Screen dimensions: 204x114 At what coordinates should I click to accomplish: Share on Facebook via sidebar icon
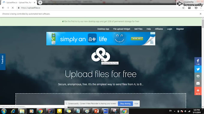click(x=198, y=61)
